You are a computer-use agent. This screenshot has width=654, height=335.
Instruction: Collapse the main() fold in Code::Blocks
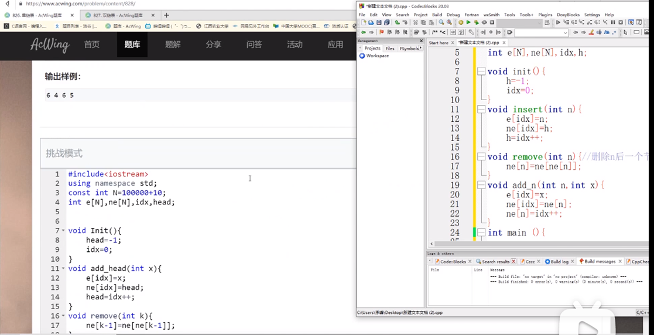click(x=482, y=233)
